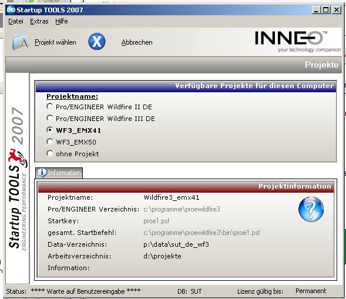Click the Lizenz gültig bis: label
The height and width of the screenshot is (299, 346).
click(x=260, y=291)
